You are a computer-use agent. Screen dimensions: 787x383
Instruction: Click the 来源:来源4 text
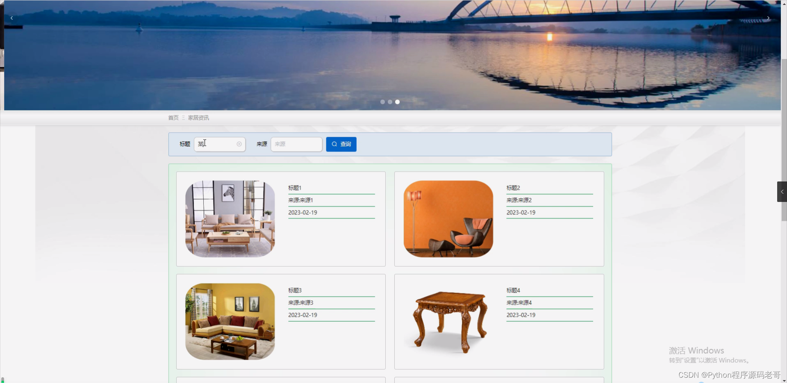tap(519, 303)
